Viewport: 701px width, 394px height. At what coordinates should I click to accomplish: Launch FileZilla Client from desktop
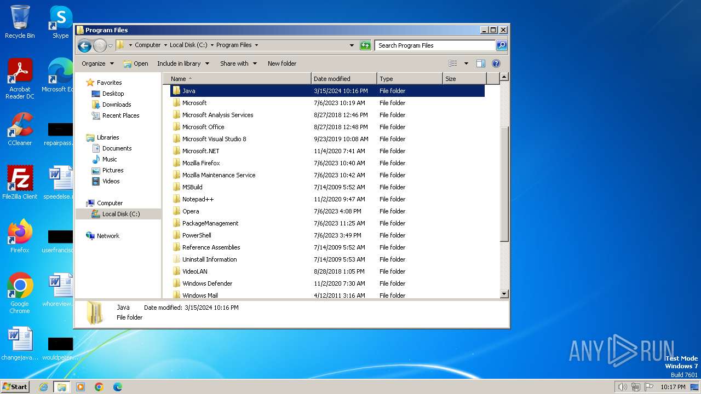click(20, 182)
